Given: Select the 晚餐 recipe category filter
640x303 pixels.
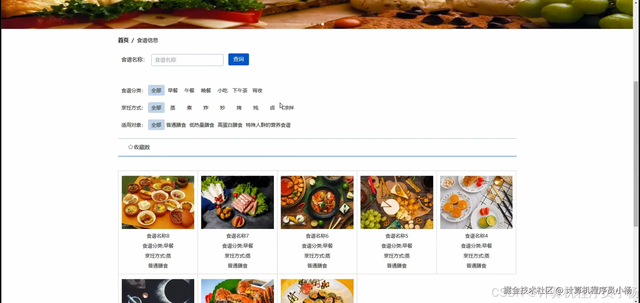Looking at the screenshot, I should pos(206,90).
